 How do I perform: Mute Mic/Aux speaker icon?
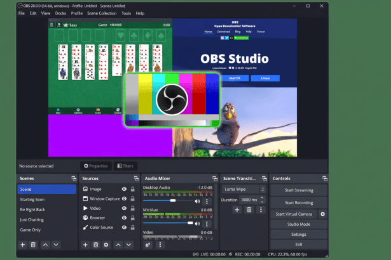click(197, 223)
